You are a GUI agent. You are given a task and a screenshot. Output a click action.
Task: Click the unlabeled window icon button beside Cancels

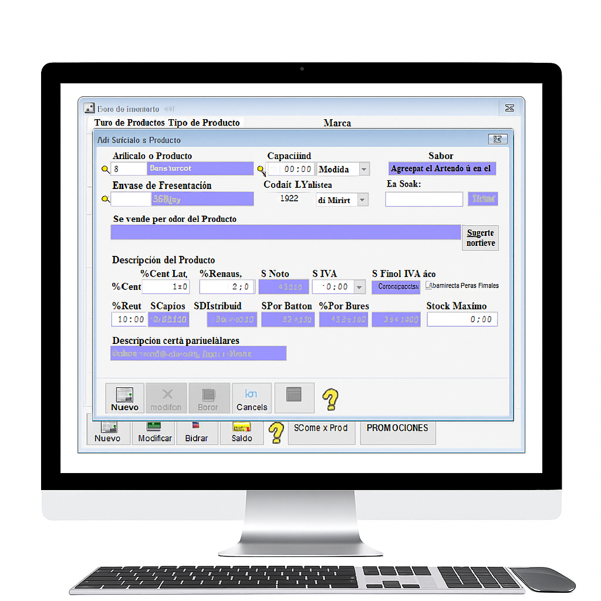pyautogui.click(x=294, y=398)
